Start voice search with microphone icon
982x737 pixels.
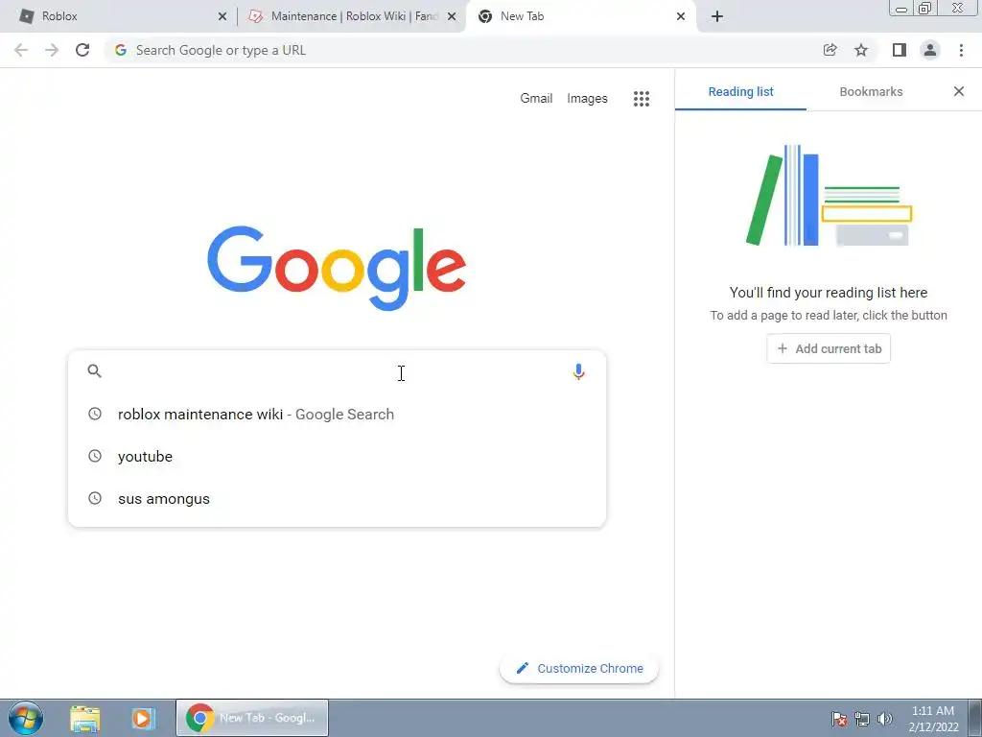578,371
